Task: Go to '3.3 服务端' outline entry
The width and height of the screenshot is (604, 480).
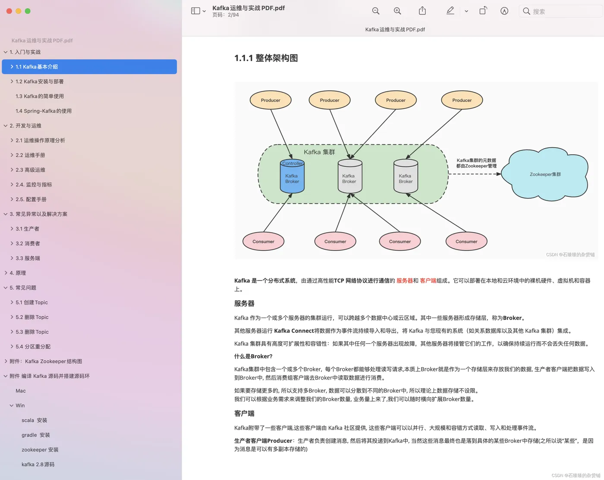Action: pos(28,258)
